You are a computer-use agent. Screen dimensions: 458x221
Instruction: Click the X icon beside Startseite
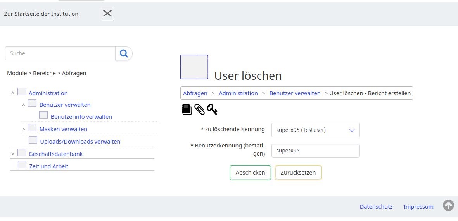tap(107, 14)
